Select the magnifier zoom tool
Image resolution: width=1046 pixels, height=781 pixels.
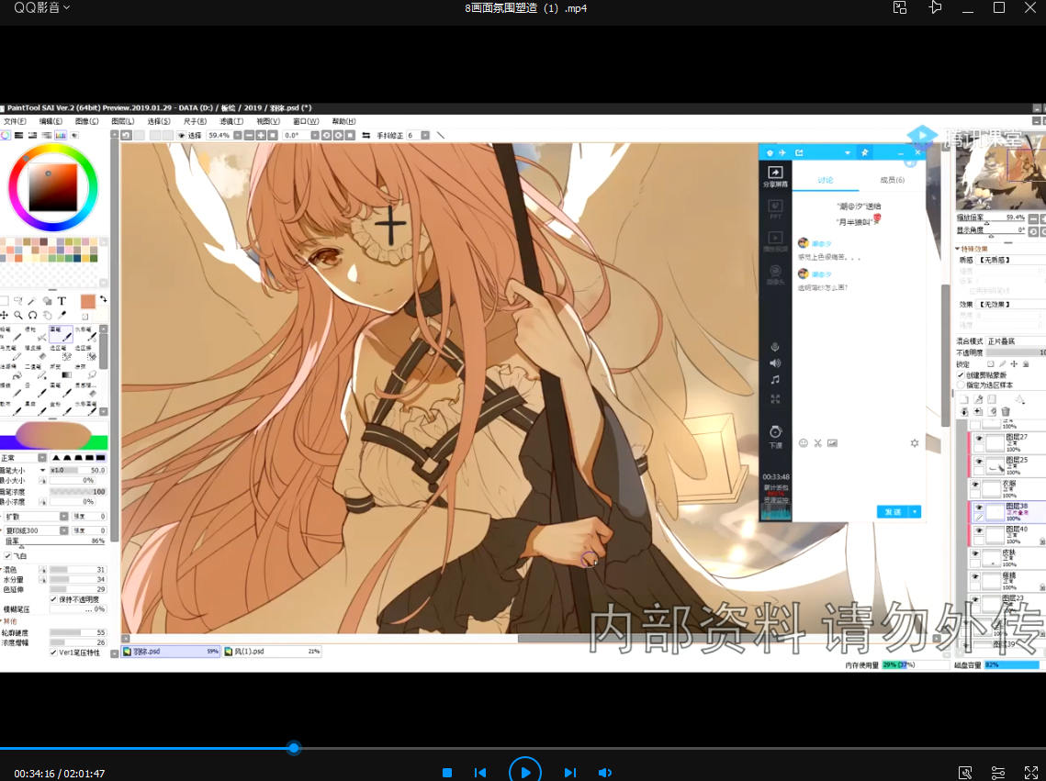point(18,315)
